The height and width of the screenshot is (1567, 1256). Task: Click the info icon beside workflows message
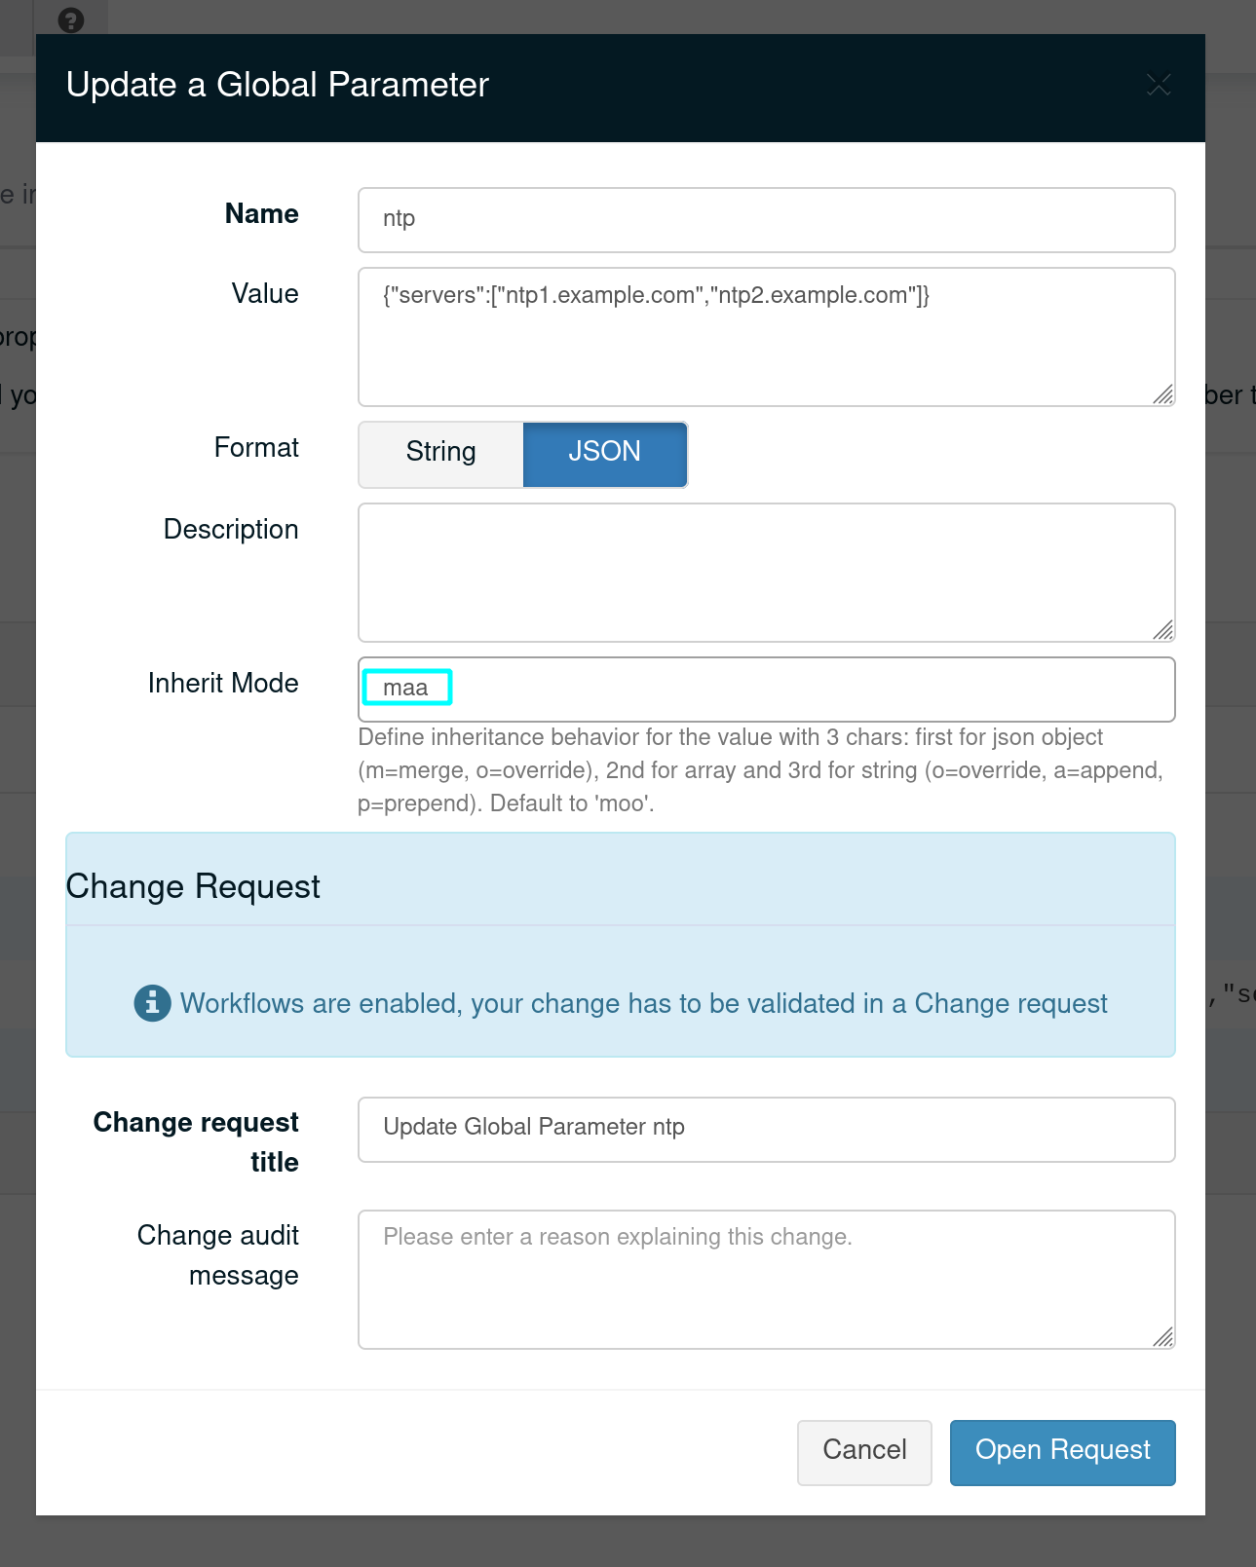click(151, 1003)
